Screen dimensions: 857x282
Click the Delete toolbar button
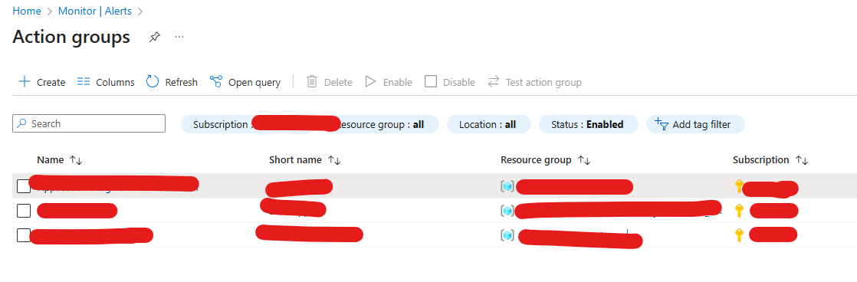tap(329, 82)
